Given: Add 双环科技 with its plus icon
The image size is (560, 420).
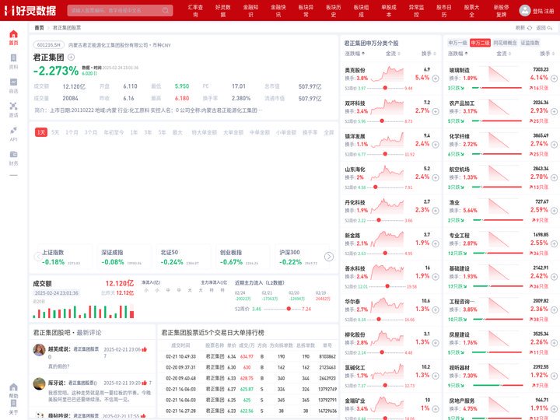Looking at the screenshot, I should click(x=436, y=111).
